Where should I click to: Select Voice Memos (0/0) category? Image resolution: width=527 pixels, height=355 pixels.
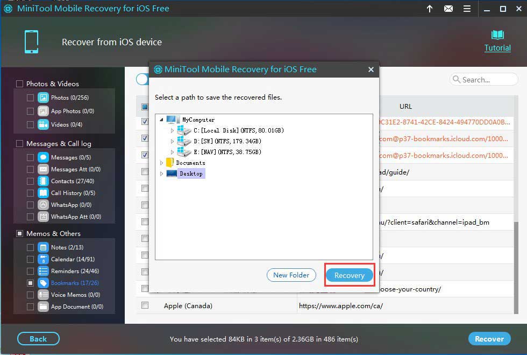(x=76, y=295)
